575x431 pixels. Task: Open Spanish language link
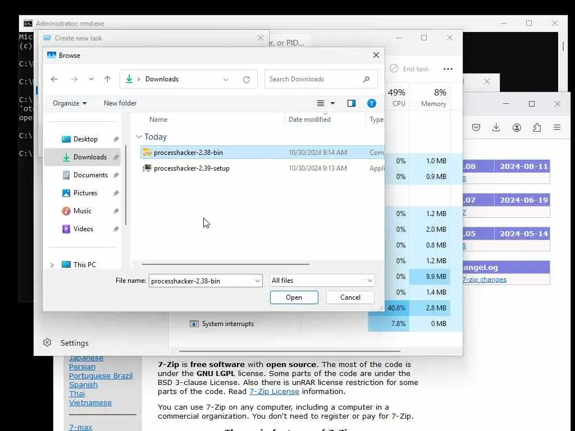83,385
